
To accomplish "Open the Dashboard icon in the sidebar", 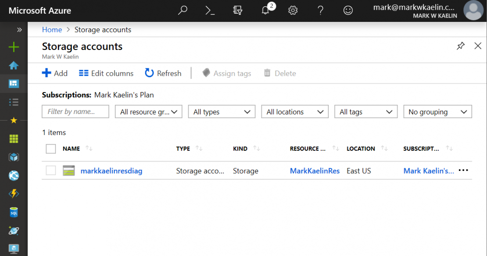I will coord(14,83).
